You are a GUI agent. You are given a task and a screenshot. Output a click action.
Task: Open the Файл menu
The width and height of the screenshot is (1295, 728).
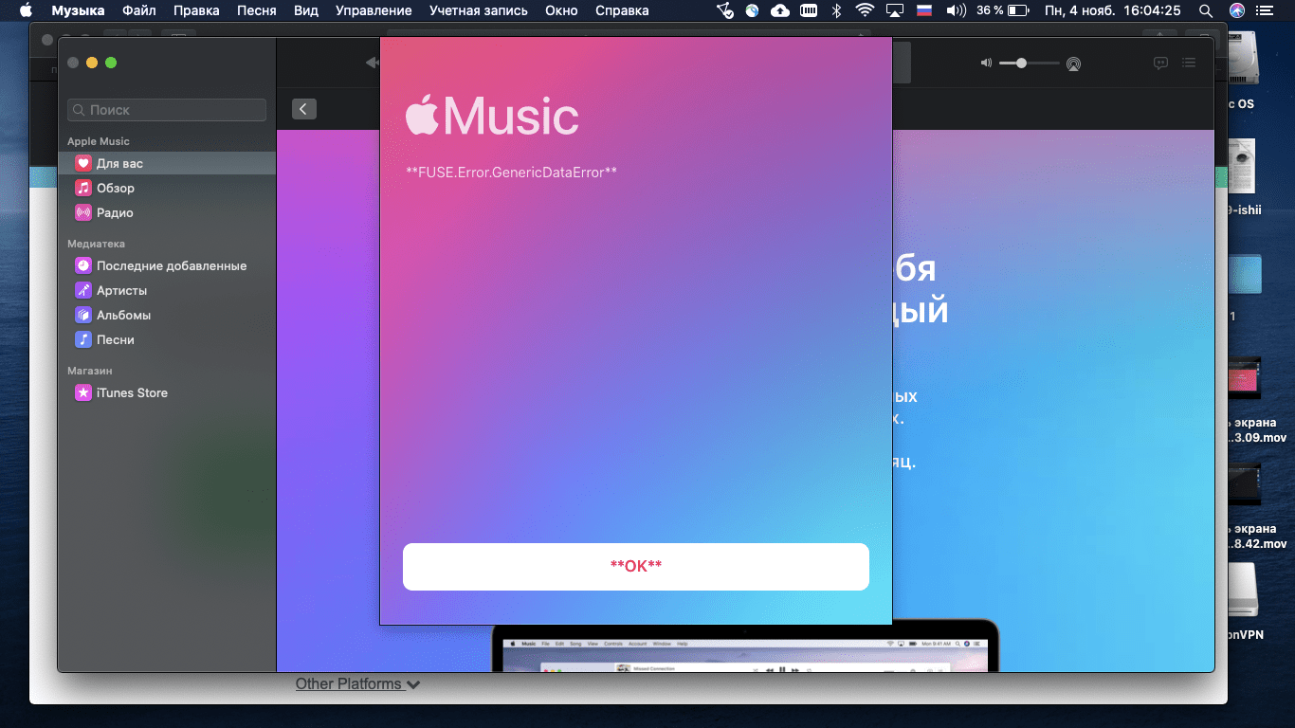coord(139,10)
